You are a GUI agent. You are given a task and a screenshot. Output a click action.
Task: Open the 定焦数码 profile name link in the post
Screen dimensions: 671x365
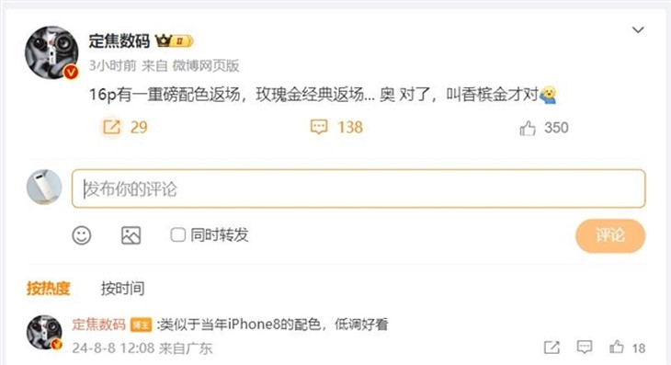119,41
